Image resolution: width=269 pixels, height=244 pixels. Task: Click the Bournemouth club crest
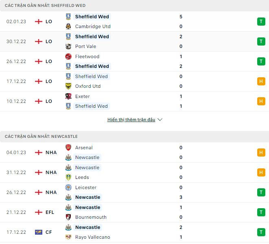pyautogui.click(x=68, y=217)
